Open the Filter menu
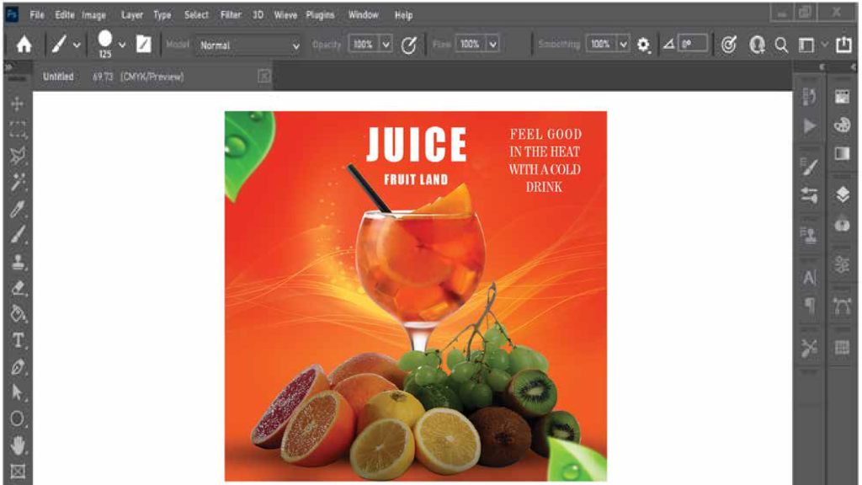Image resolution: width=862 pixels, height=485 pixels. 231,15
